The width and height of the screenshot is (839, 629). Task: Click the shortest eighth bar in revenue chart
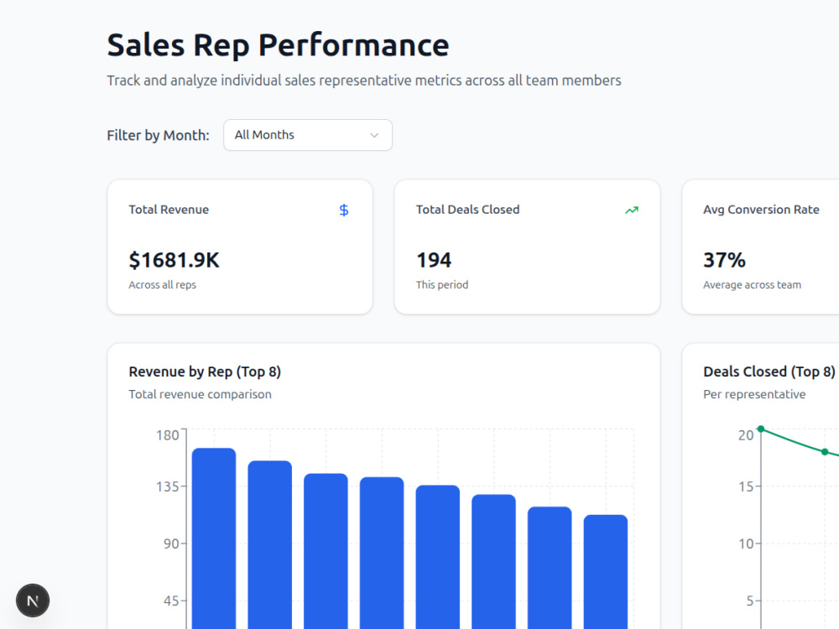(x=605, y=572)
